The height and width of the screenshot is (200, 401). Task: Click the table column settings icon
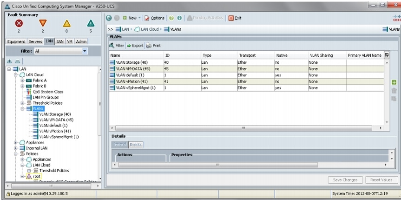click(x=387, y=55)
